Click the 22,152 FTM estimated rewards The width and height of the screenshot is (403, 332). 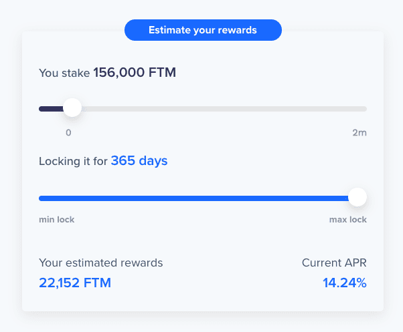tap(75, 283)
